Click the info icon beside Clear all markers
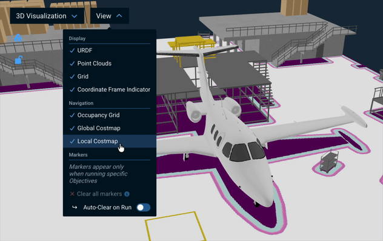 tap(127, 194)
